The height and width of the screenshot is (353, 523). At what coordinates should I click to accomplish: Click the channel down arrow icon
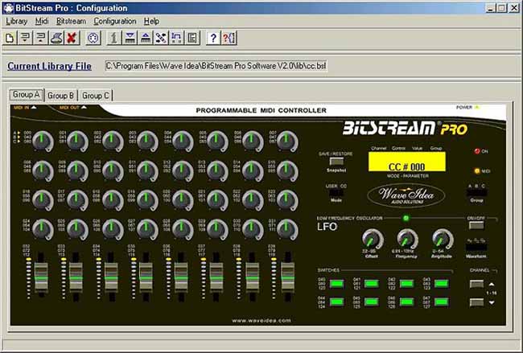point(492,302)
